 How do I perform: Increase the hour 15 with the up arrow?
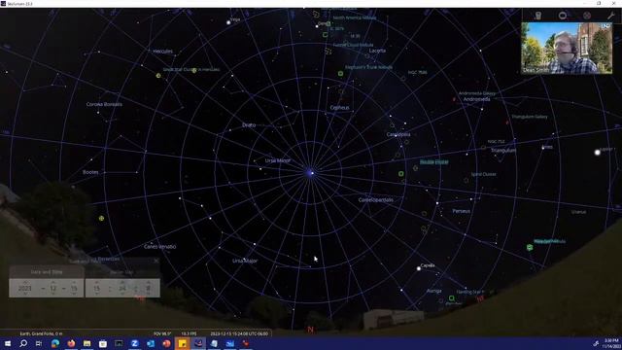click(97, 282)
